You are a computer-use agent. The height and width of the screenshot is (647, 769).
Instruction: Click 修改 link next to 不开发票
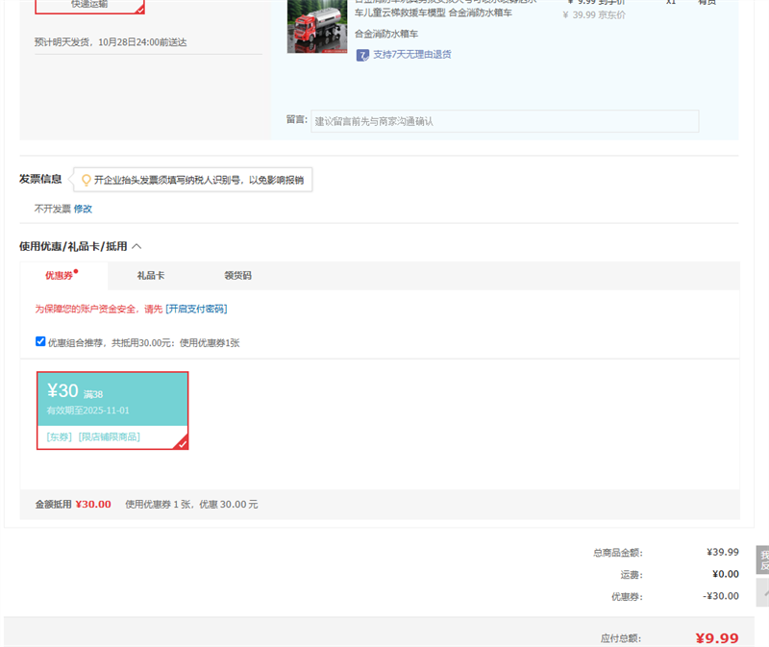84,209
